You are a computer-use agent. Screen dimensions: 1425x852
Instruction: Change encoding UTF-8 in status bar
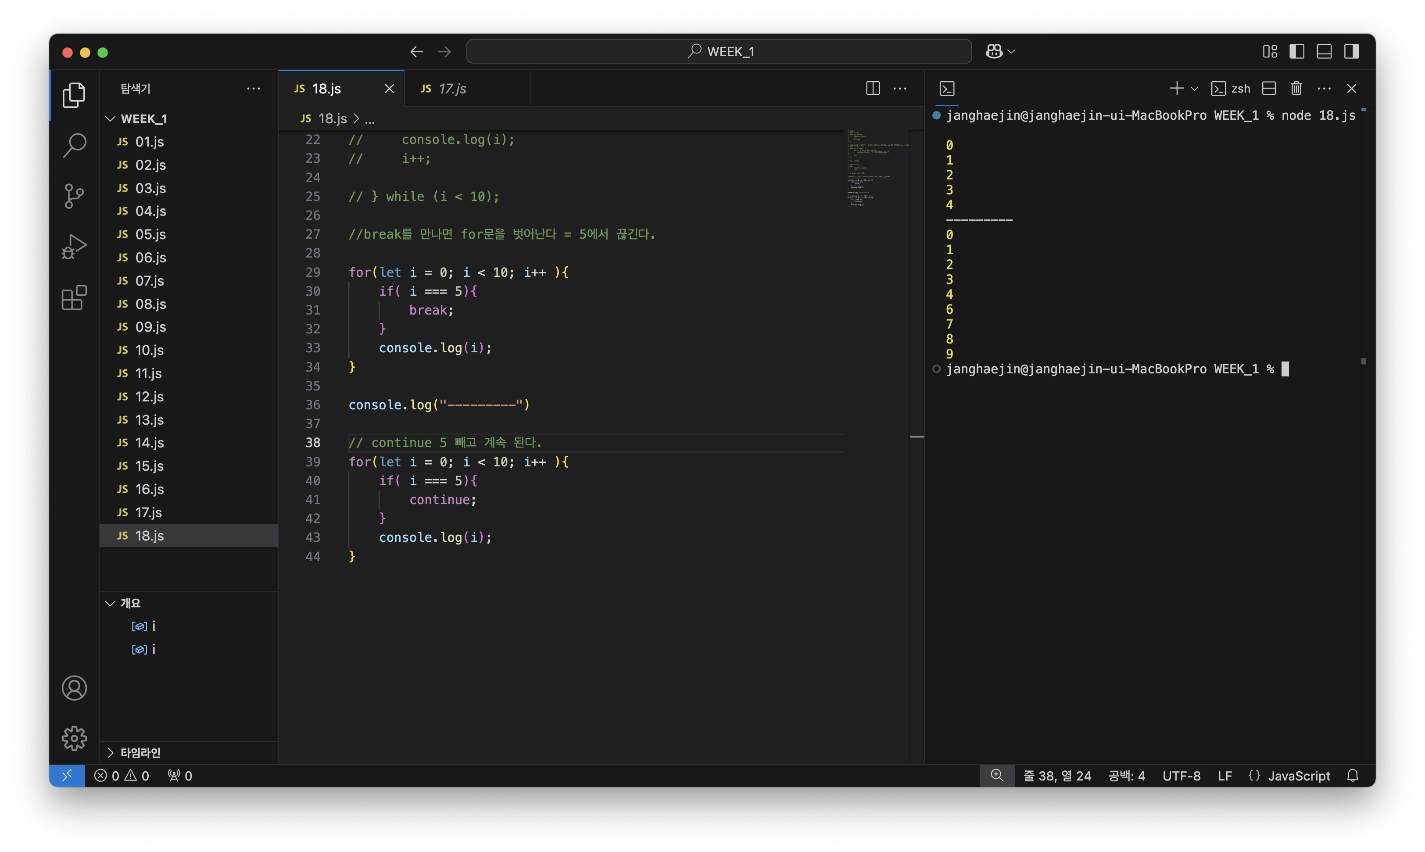[1182, 776]
